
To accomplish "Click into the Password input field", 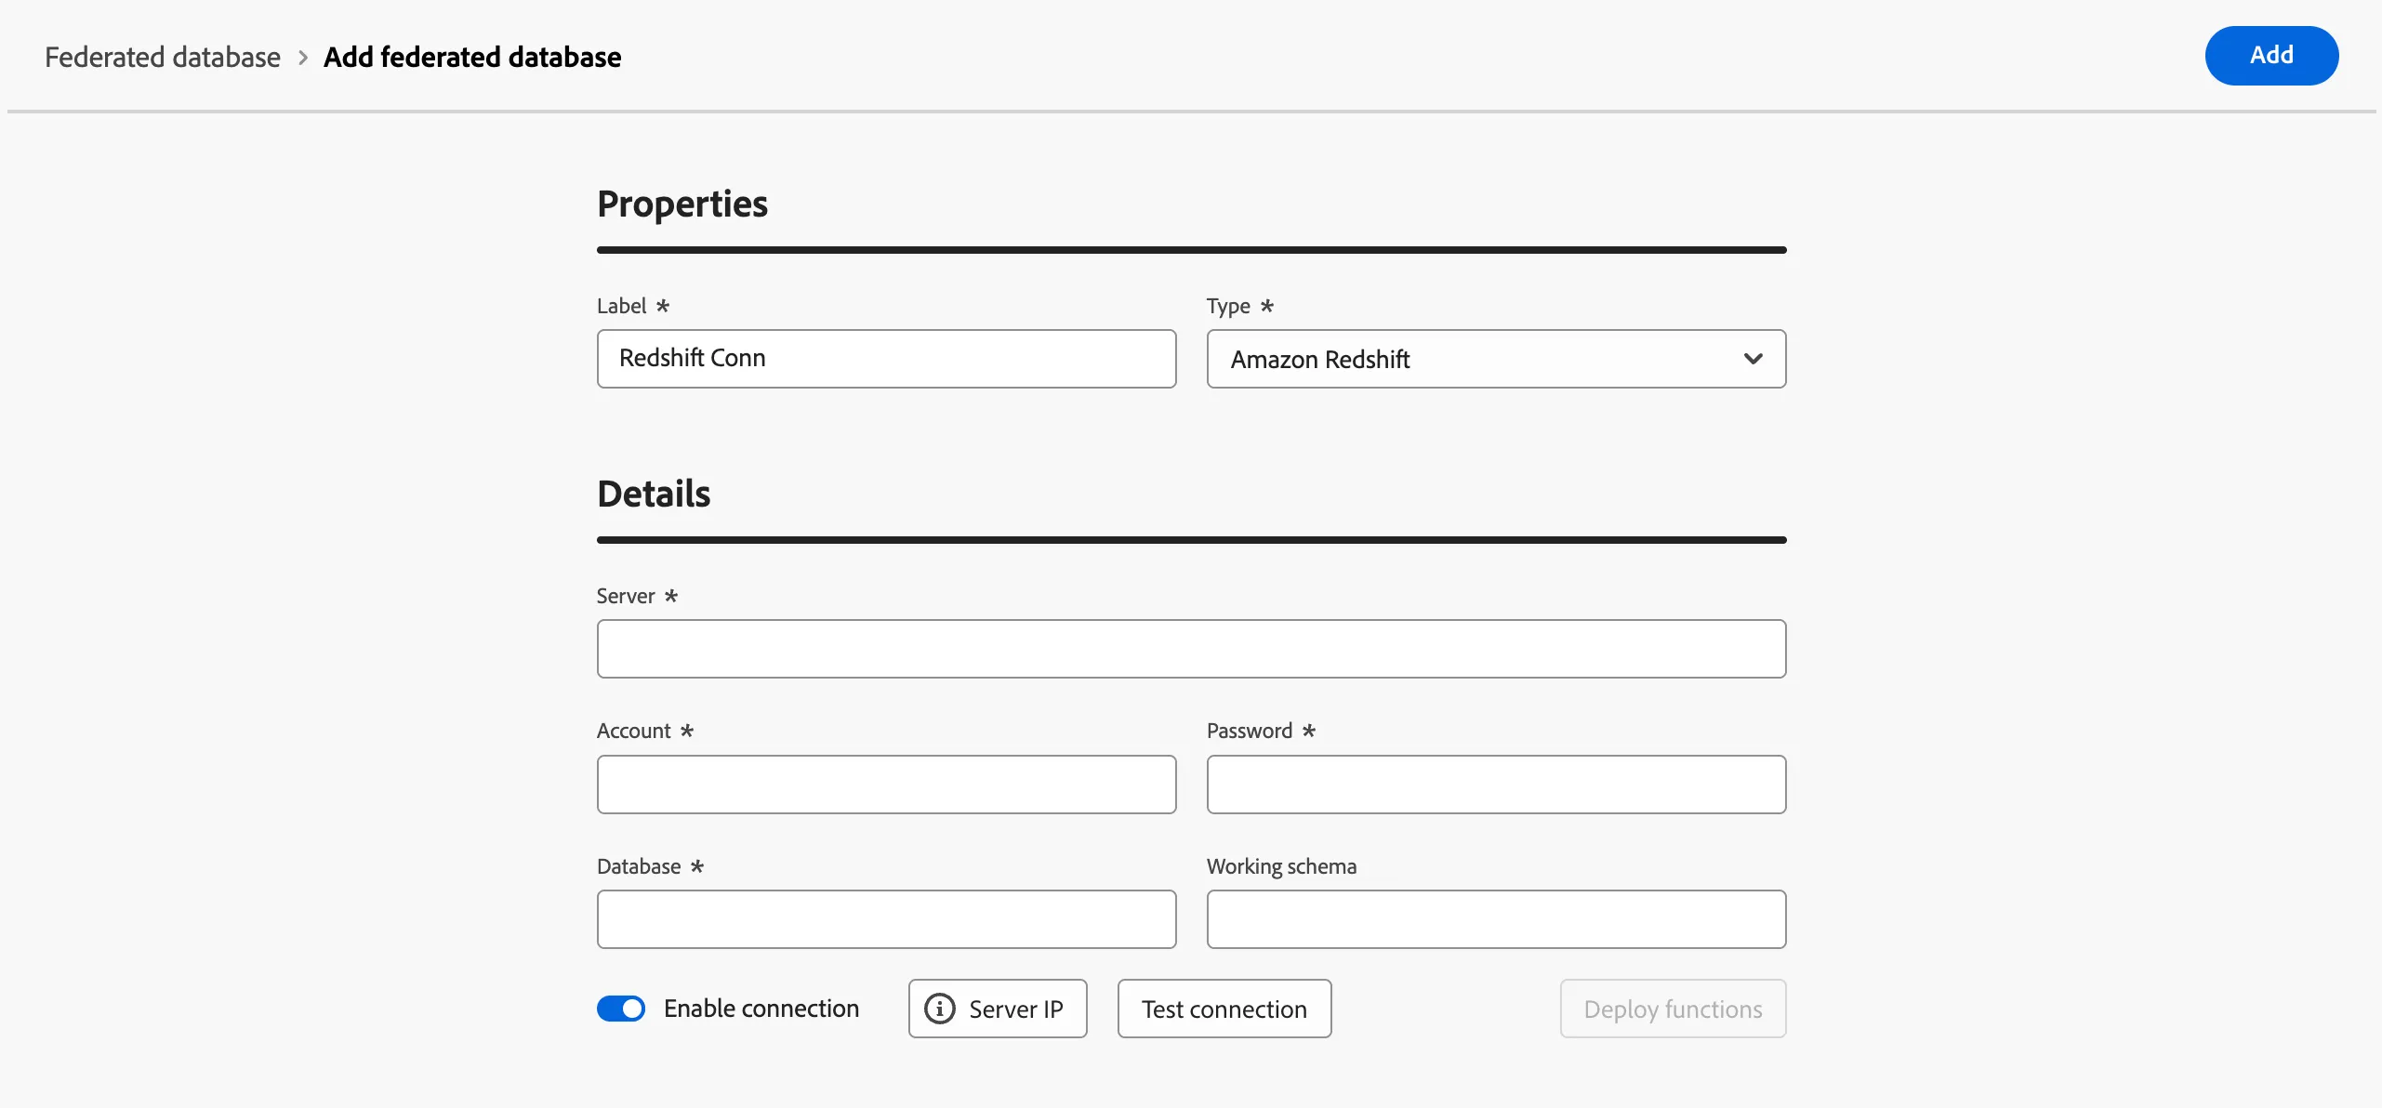I will tap(1496, 785).
